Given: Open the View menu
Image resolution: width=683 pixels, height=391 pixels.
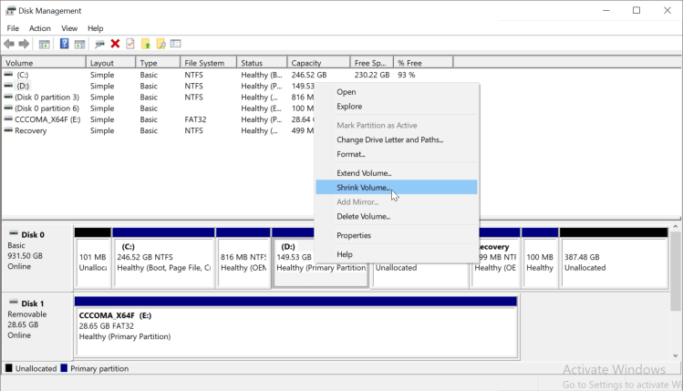Looking at the screenshot, I should 69,28.
